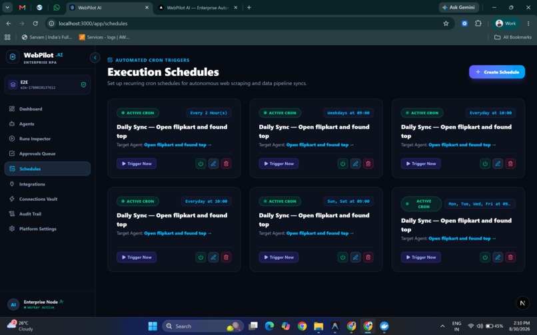Open the Enterprise Node user profile

click(47, 304)
